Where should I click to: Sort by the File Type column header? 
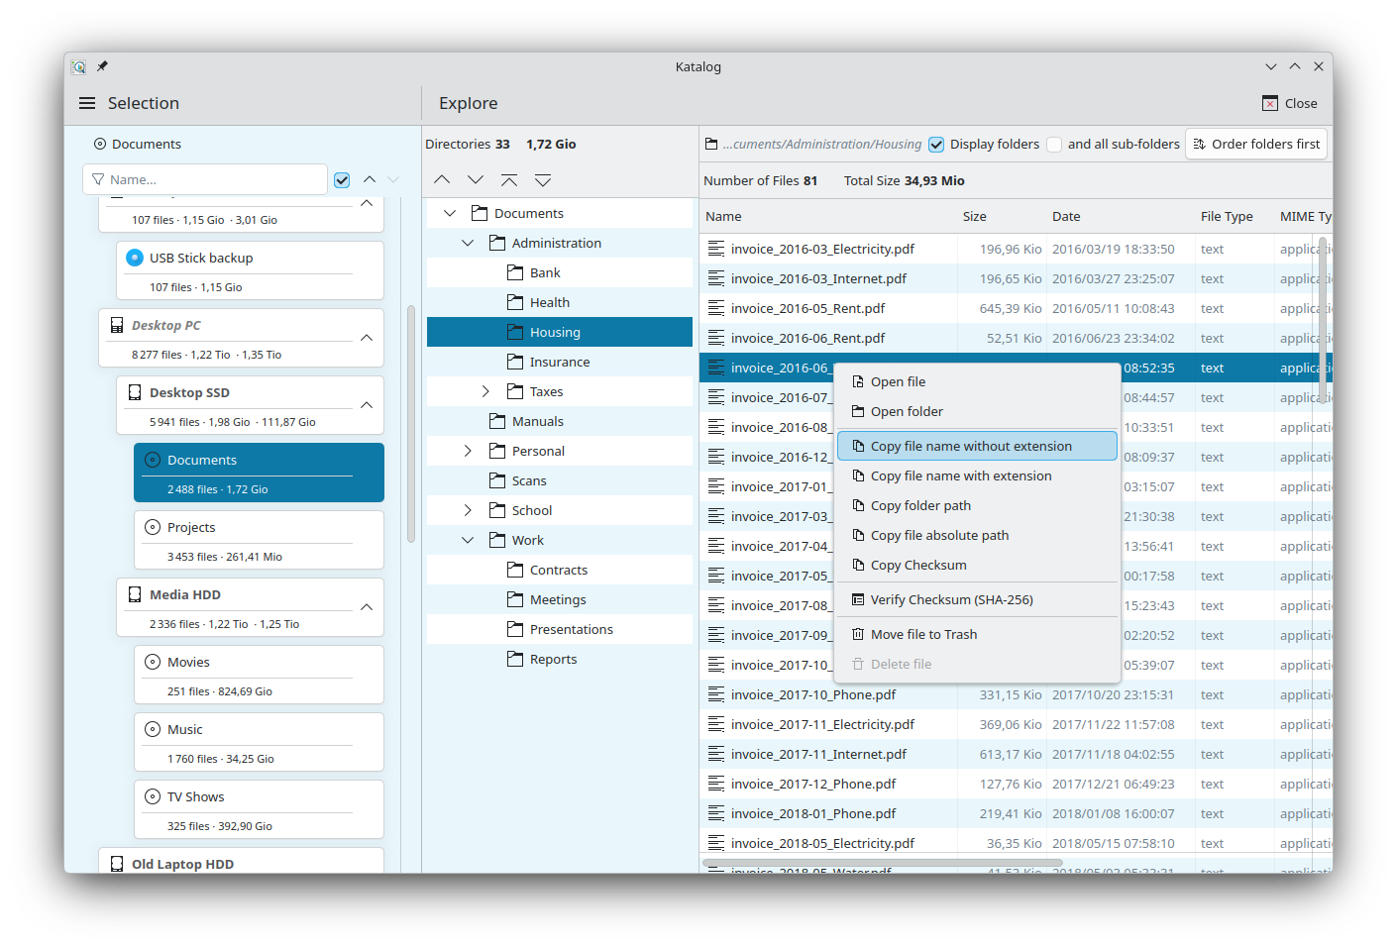(1235, 216)
